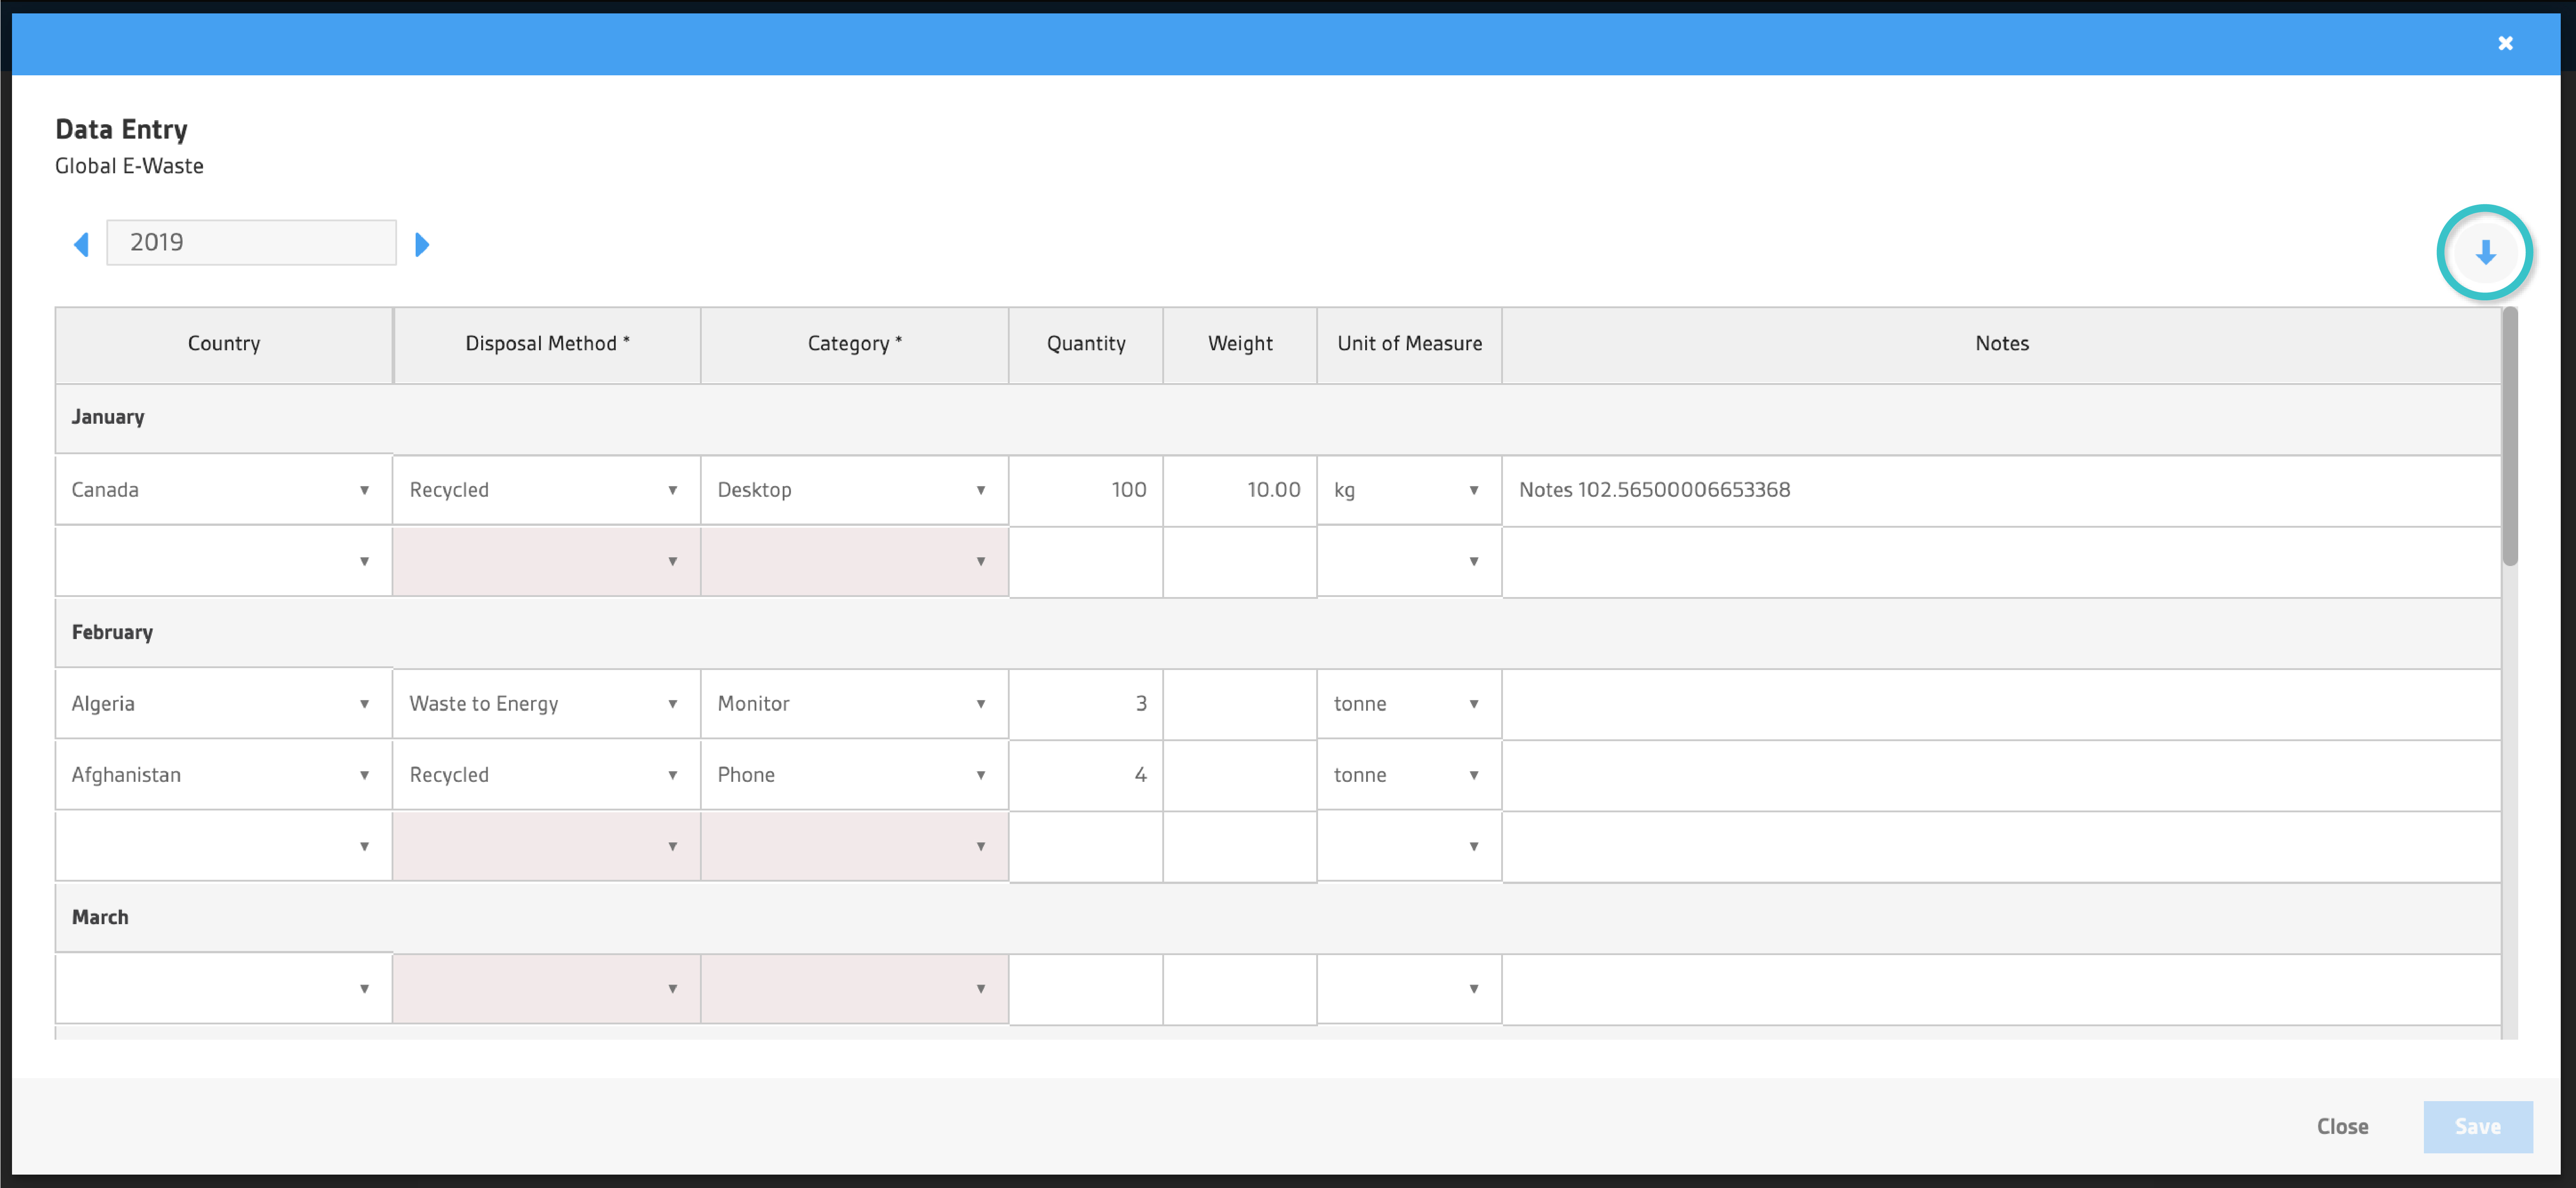Viewport: 2576px width, 1188px height.
Task: Open tonne unit dropdown in Afghanistan row
Action: [1409, 774]
